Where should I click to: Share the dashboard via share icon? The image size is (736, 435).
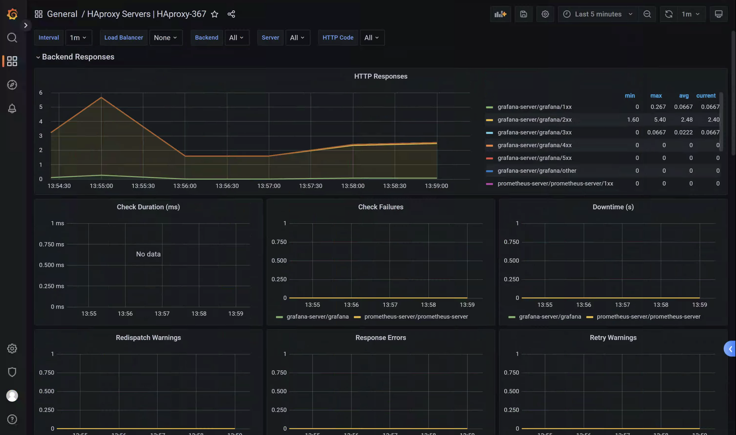tap(231, 14)
